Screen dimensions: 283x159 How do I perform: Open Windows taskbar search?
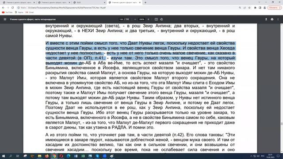coord(11,156)
